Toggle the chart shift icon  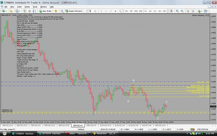193,11
